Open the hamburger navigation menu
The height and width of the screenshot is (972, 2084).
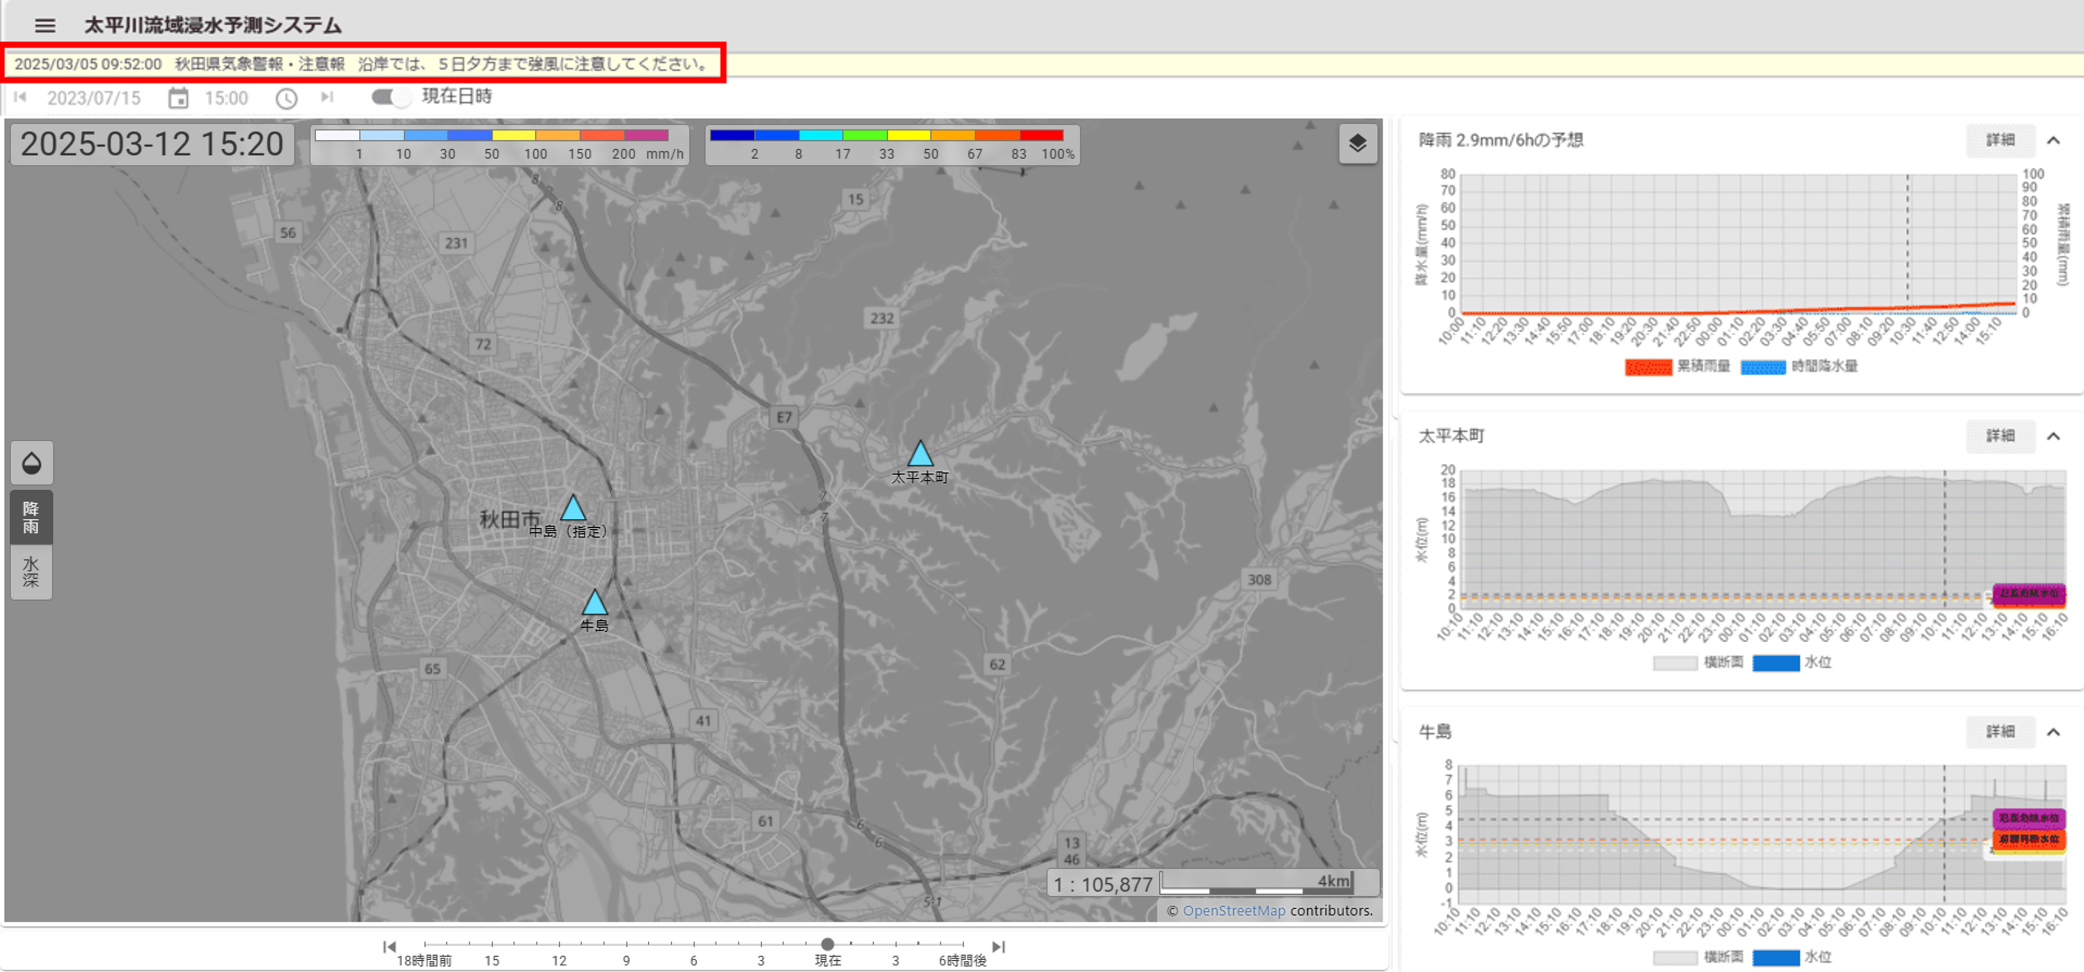[x=45, y=25]
